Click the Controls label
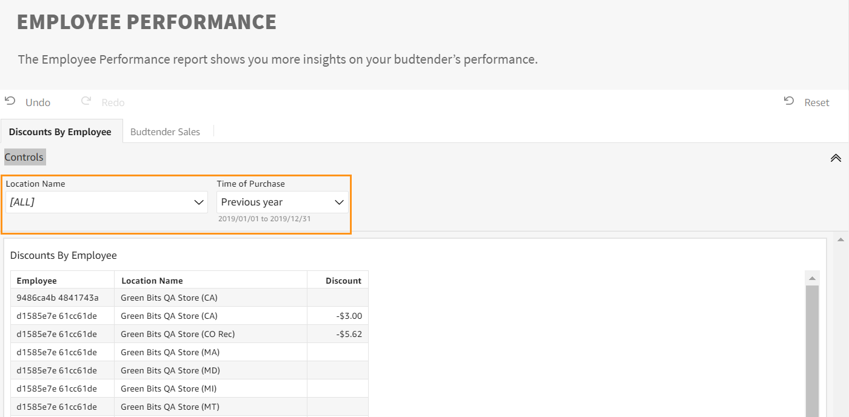This screenshot has height=417, width=849. click(24, 157)
